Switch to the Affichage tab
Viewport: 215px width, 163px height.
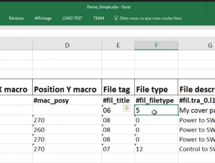[x=43, y=18]
